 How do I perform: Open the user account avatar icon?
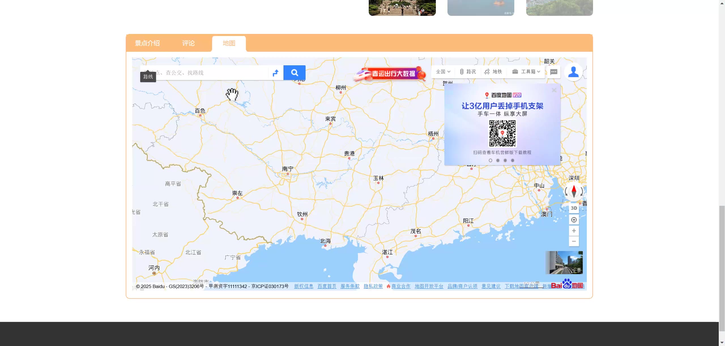573,72
